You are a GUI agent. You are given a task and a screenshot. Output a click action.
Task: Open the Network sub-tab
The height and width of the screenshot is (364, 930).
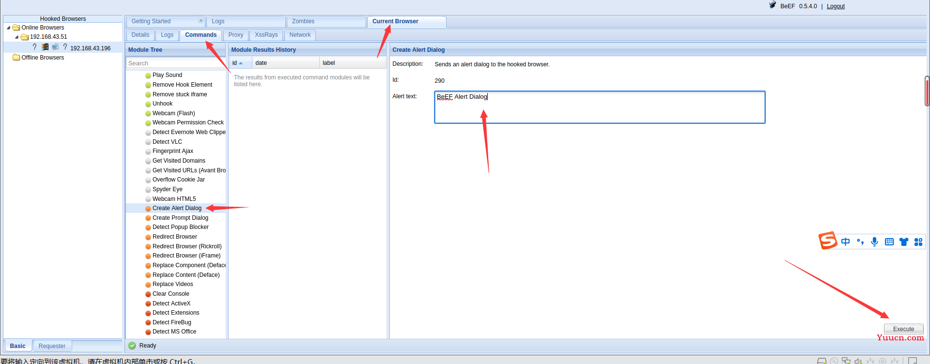click(x=300, y=35)
